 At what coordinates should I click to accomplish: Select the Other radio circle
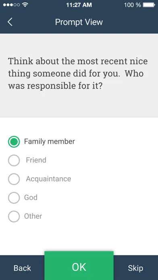click(14, 216)
